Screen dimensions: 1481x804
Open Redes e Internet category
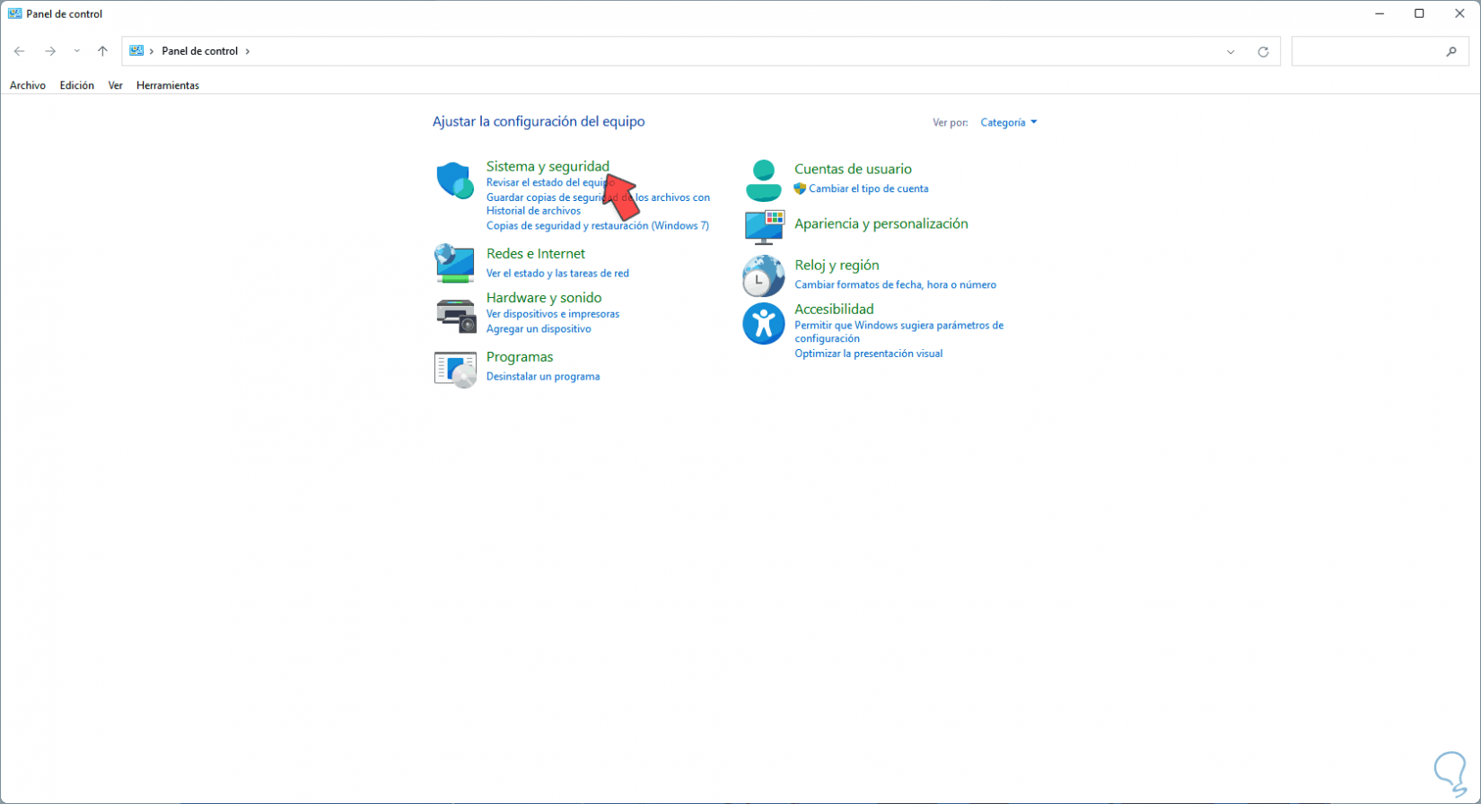[x=536, y=254]
